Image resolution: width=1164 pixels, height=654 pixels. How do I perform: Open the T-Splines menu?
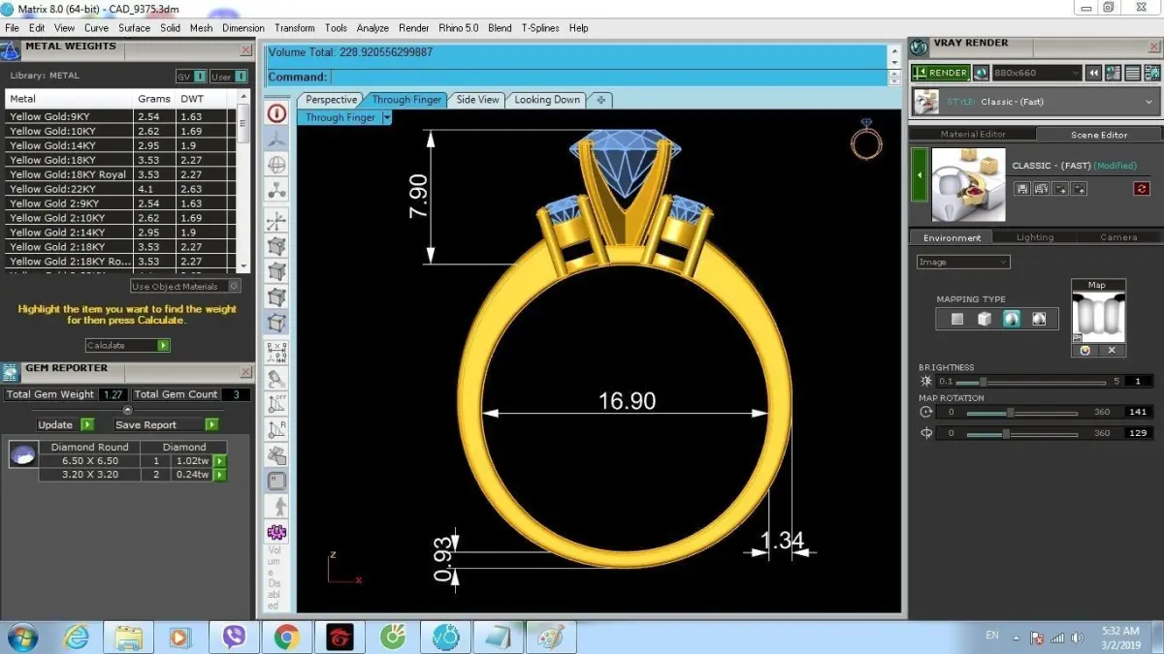coord(540,28)
